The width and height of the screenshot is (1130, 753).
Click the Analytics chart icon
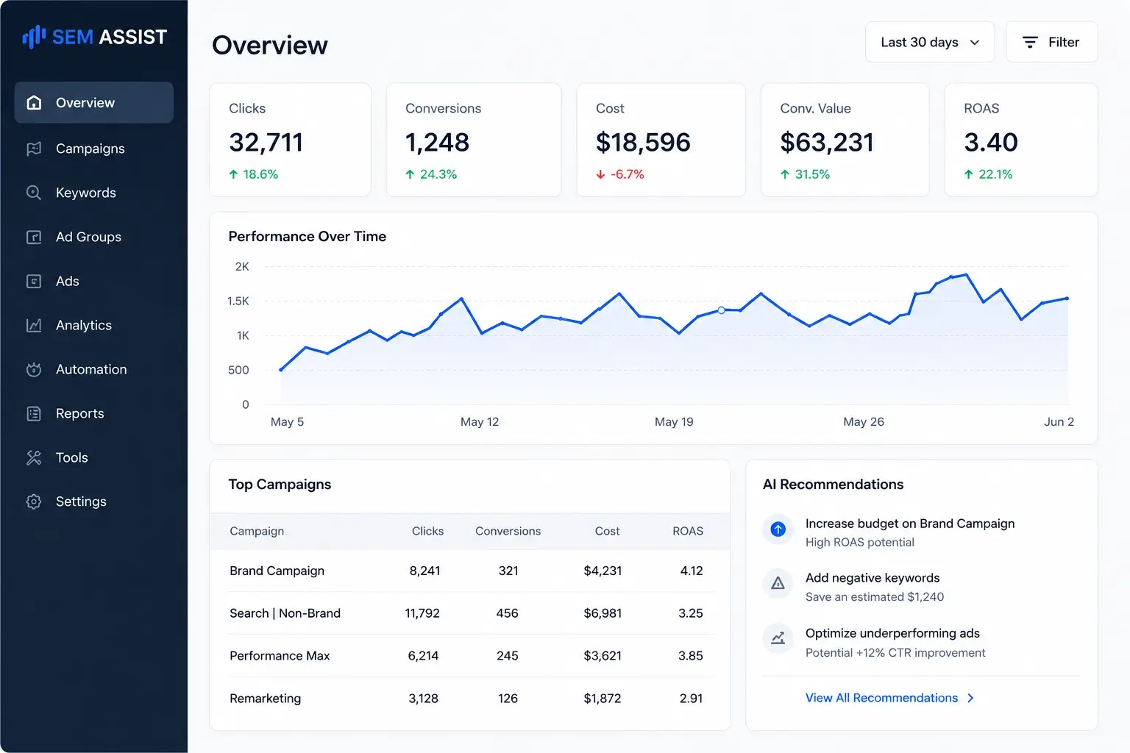(34, 325)
